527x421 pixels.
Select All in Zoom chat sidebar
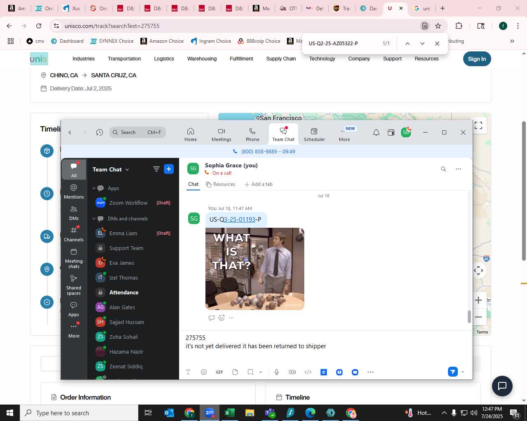click(x=74, y=169)
